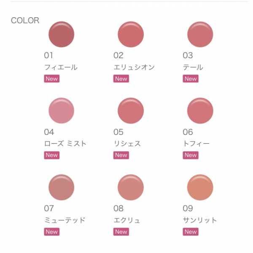Viewport: 253px width, 253px height.
Task: Select the 04 ローズ ミスト swatch
Action: (x=62, y=110)
